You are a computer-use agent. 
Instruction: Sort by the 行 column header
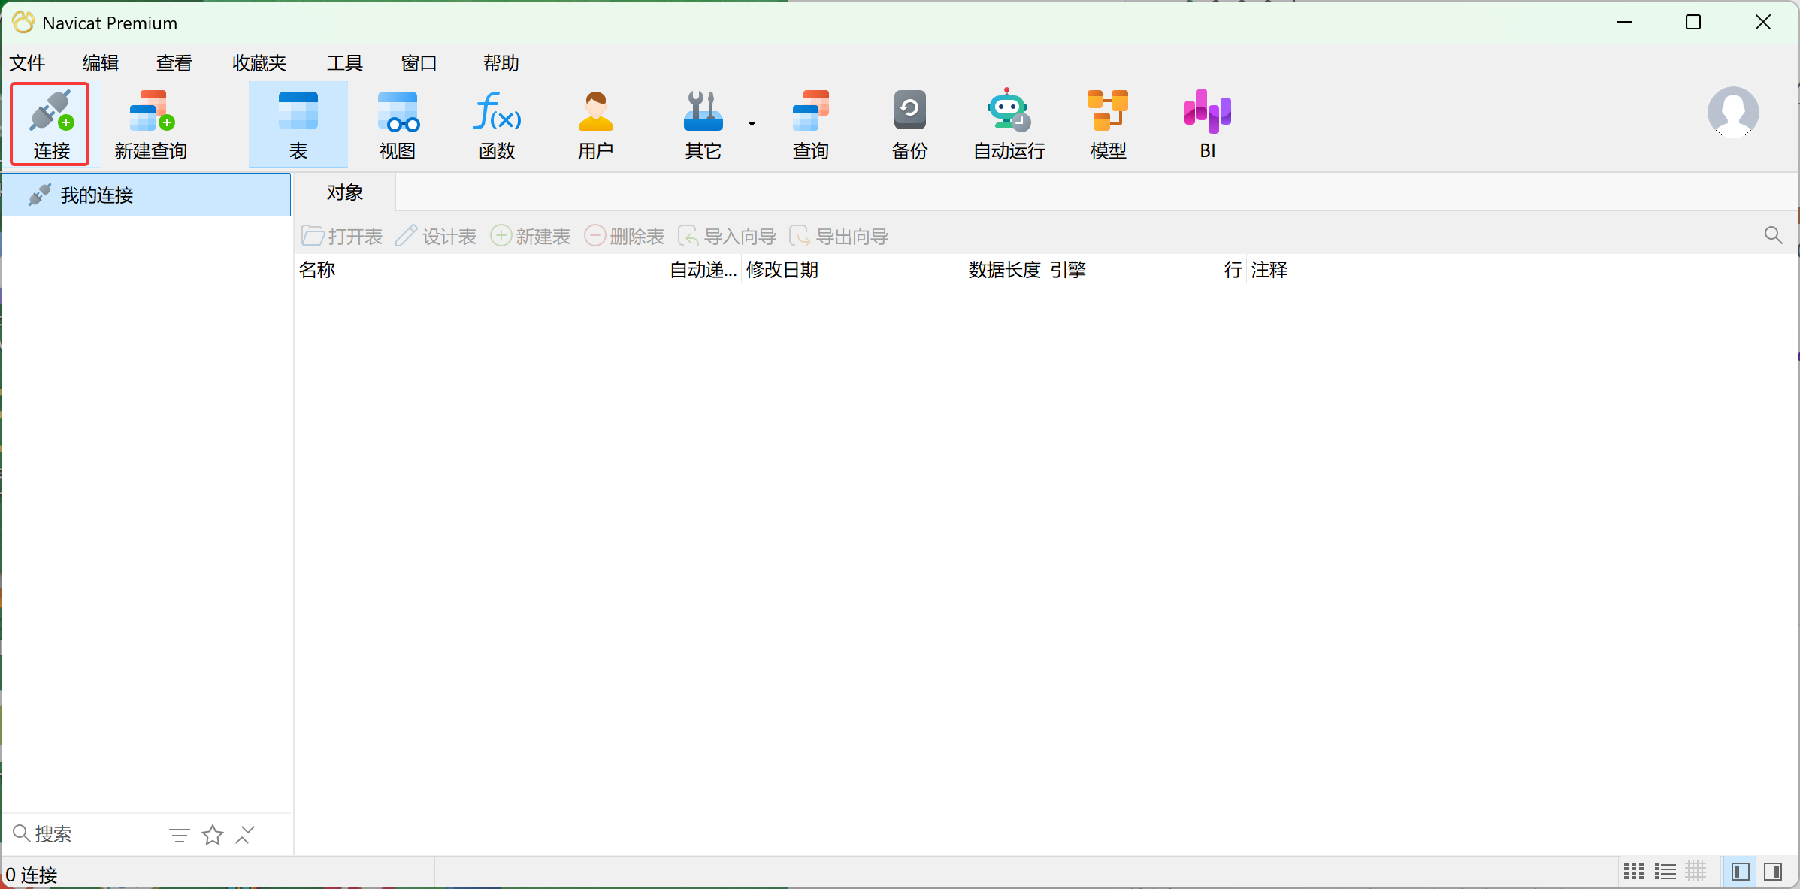coord(1203,270)
